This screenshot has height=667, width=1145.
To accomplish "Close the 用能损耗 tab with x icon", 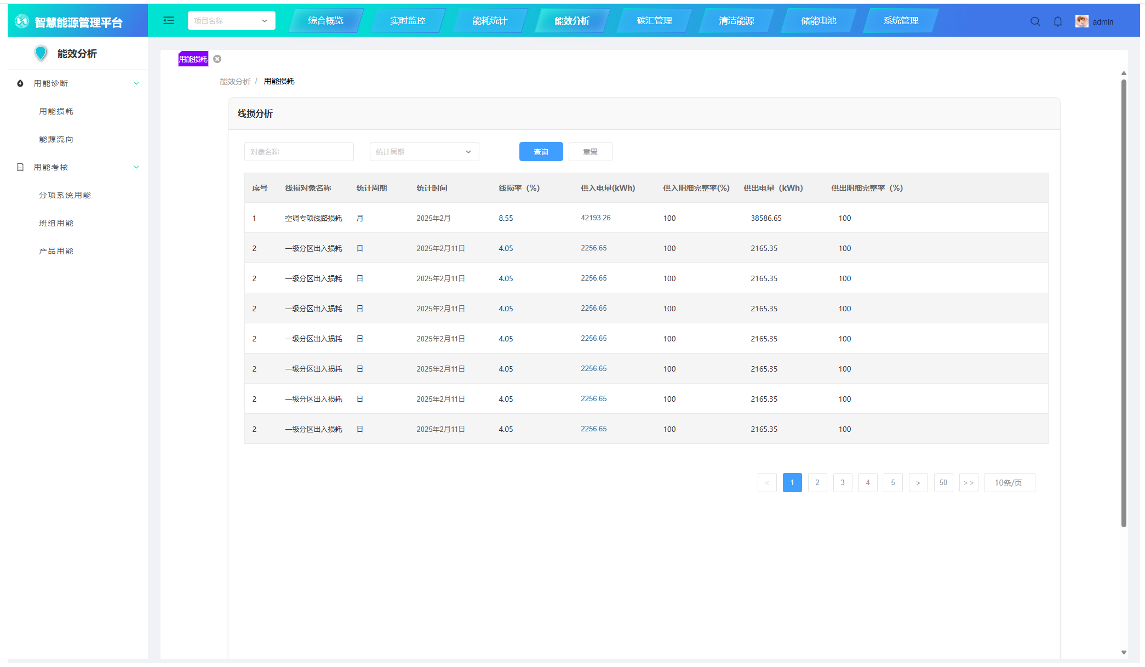I will point(217,59).
